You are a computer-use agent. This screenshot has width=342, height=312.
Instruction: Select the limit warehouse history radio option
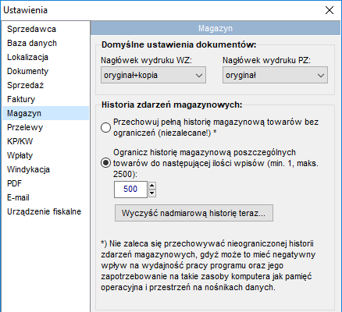[105, 163]
